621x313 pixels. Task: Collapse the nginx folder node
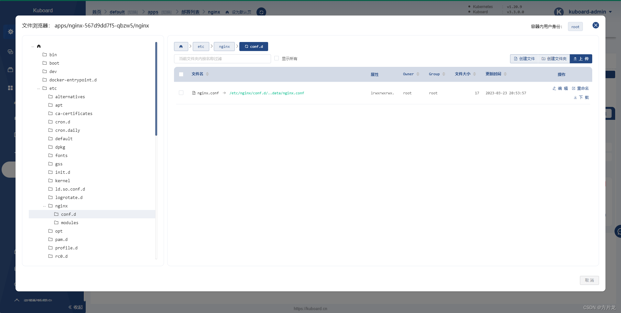point(45,206)
